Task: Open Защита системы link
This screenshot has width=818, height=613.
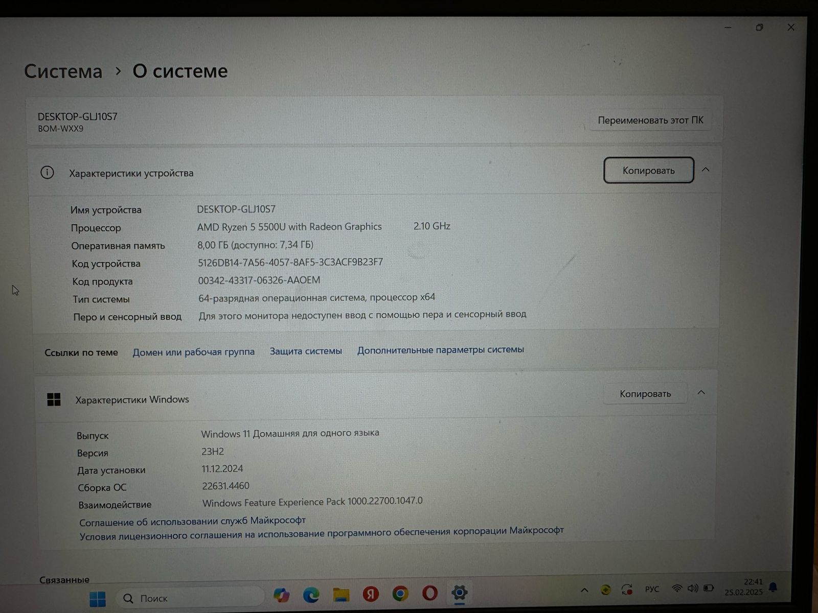Action: (x=306, y=351)
